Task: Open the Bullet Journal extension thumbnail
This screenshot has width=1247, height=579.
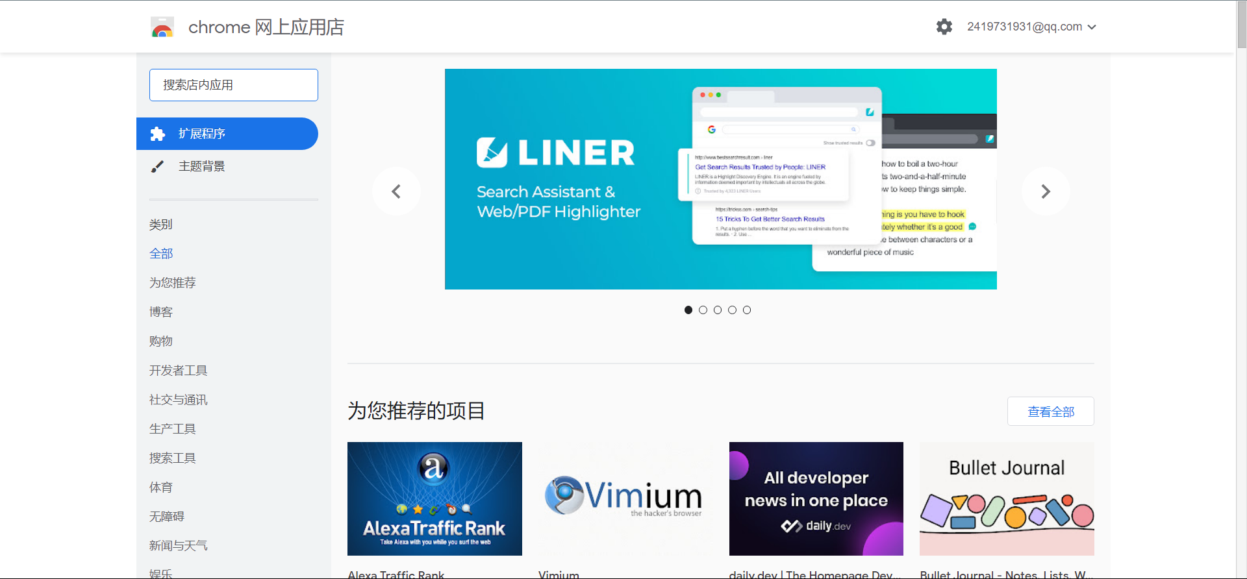Action: point(1007,499)
